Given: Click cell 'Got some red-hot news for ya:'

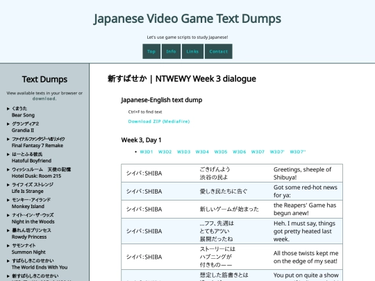Looking at the screenshot, I should (x=306, y=191).
